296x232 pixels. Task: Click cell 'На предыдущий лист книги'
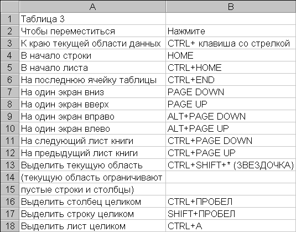pos(92,153)
